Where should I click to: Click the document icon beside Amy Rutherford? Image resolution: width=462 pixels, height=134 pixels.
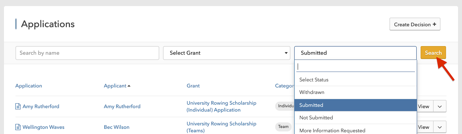coord(18,107)
